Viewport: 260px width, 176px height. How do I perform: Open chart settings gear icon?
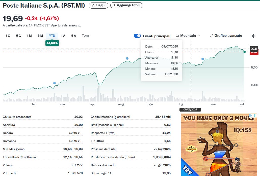[254, 36]
